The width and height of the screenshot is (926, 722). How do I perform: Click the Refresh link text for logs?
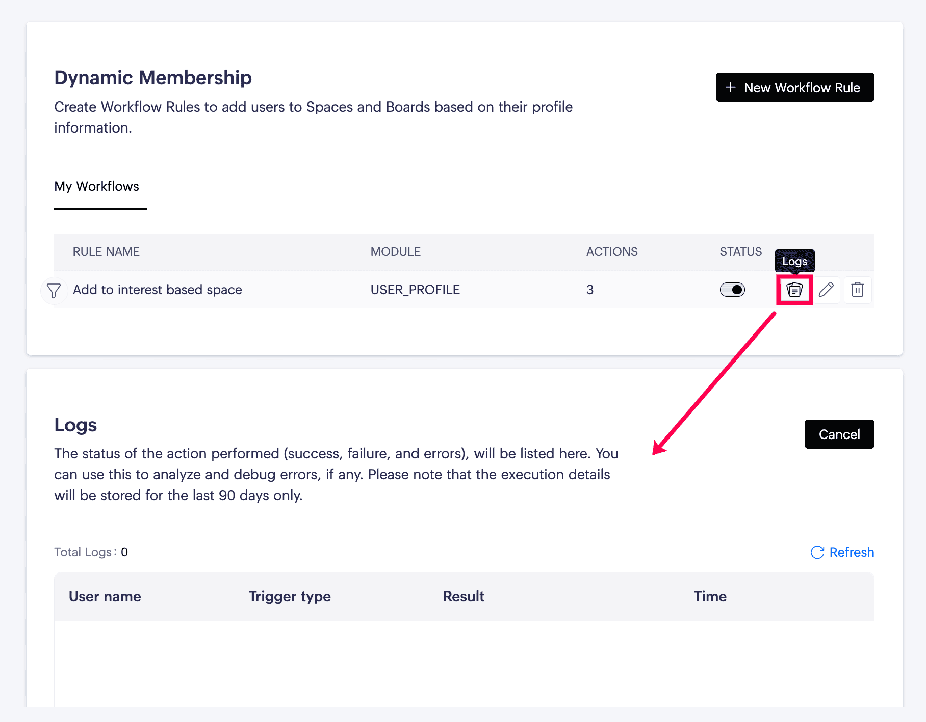point(852,552)
